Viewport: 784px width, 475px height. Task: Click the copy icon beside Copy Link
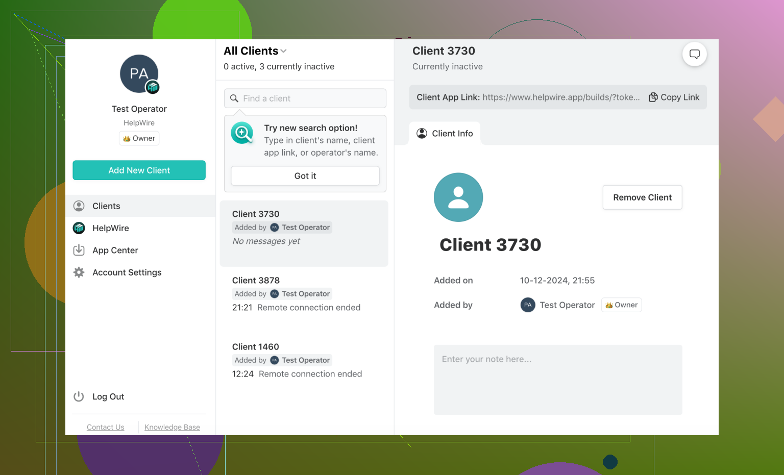click(653, 97)
